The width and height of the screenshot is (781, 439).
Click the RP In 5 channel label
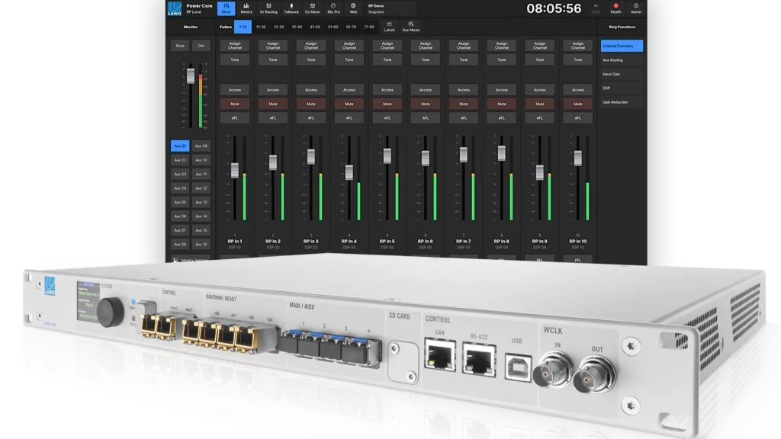point(387,242)
